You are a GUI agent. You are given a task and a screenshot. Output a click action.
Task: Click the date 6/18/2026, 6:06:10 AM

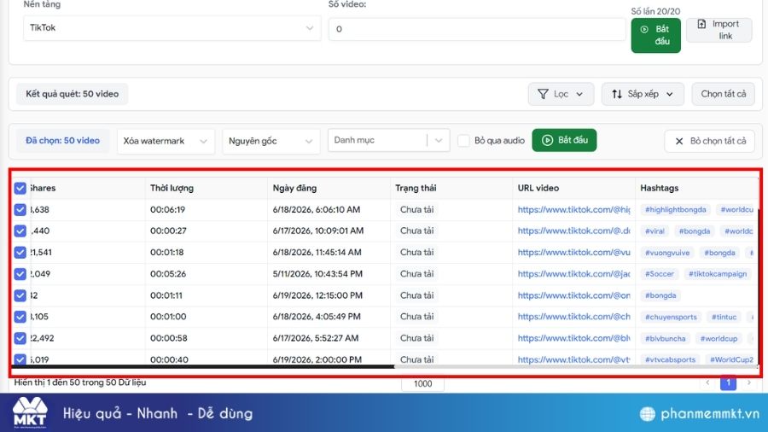tap(317, 210)
